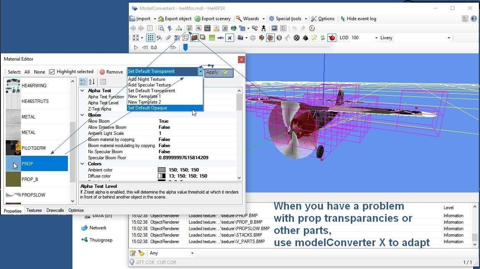
Task: Sort properties alphabetically with A-Z icon
Action: coord(92,82)
